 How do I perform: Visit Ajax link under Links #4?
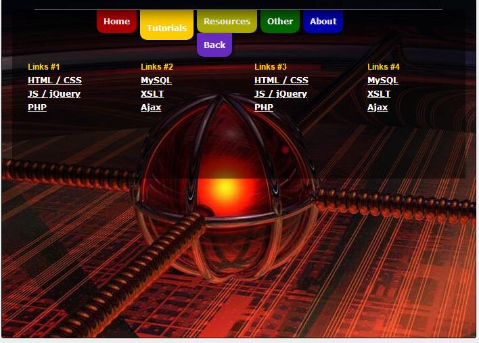click(378, 108)
